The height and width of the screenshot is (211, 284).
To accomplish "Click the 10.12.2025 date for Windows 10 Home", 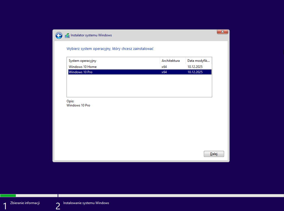I will (x=195, y=67).
